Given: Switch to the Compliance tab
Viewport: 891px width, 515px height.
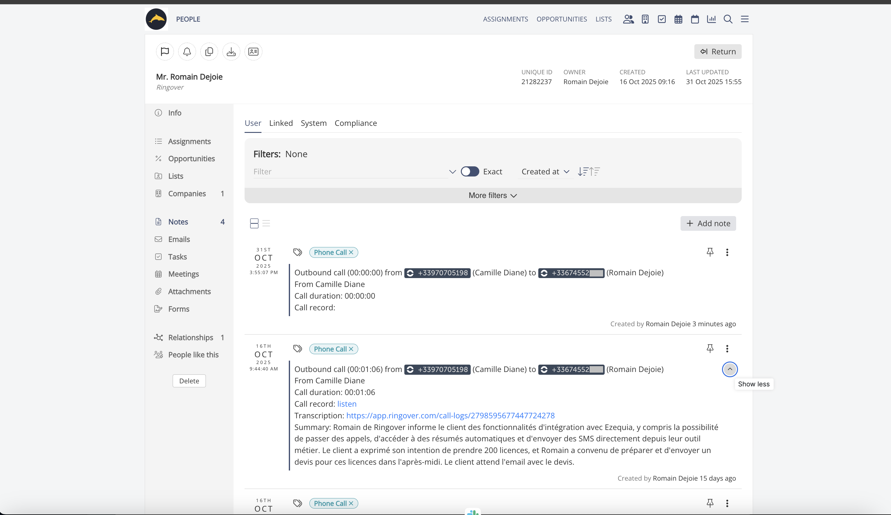Looking at the screenshot, I should coord(355,123).
